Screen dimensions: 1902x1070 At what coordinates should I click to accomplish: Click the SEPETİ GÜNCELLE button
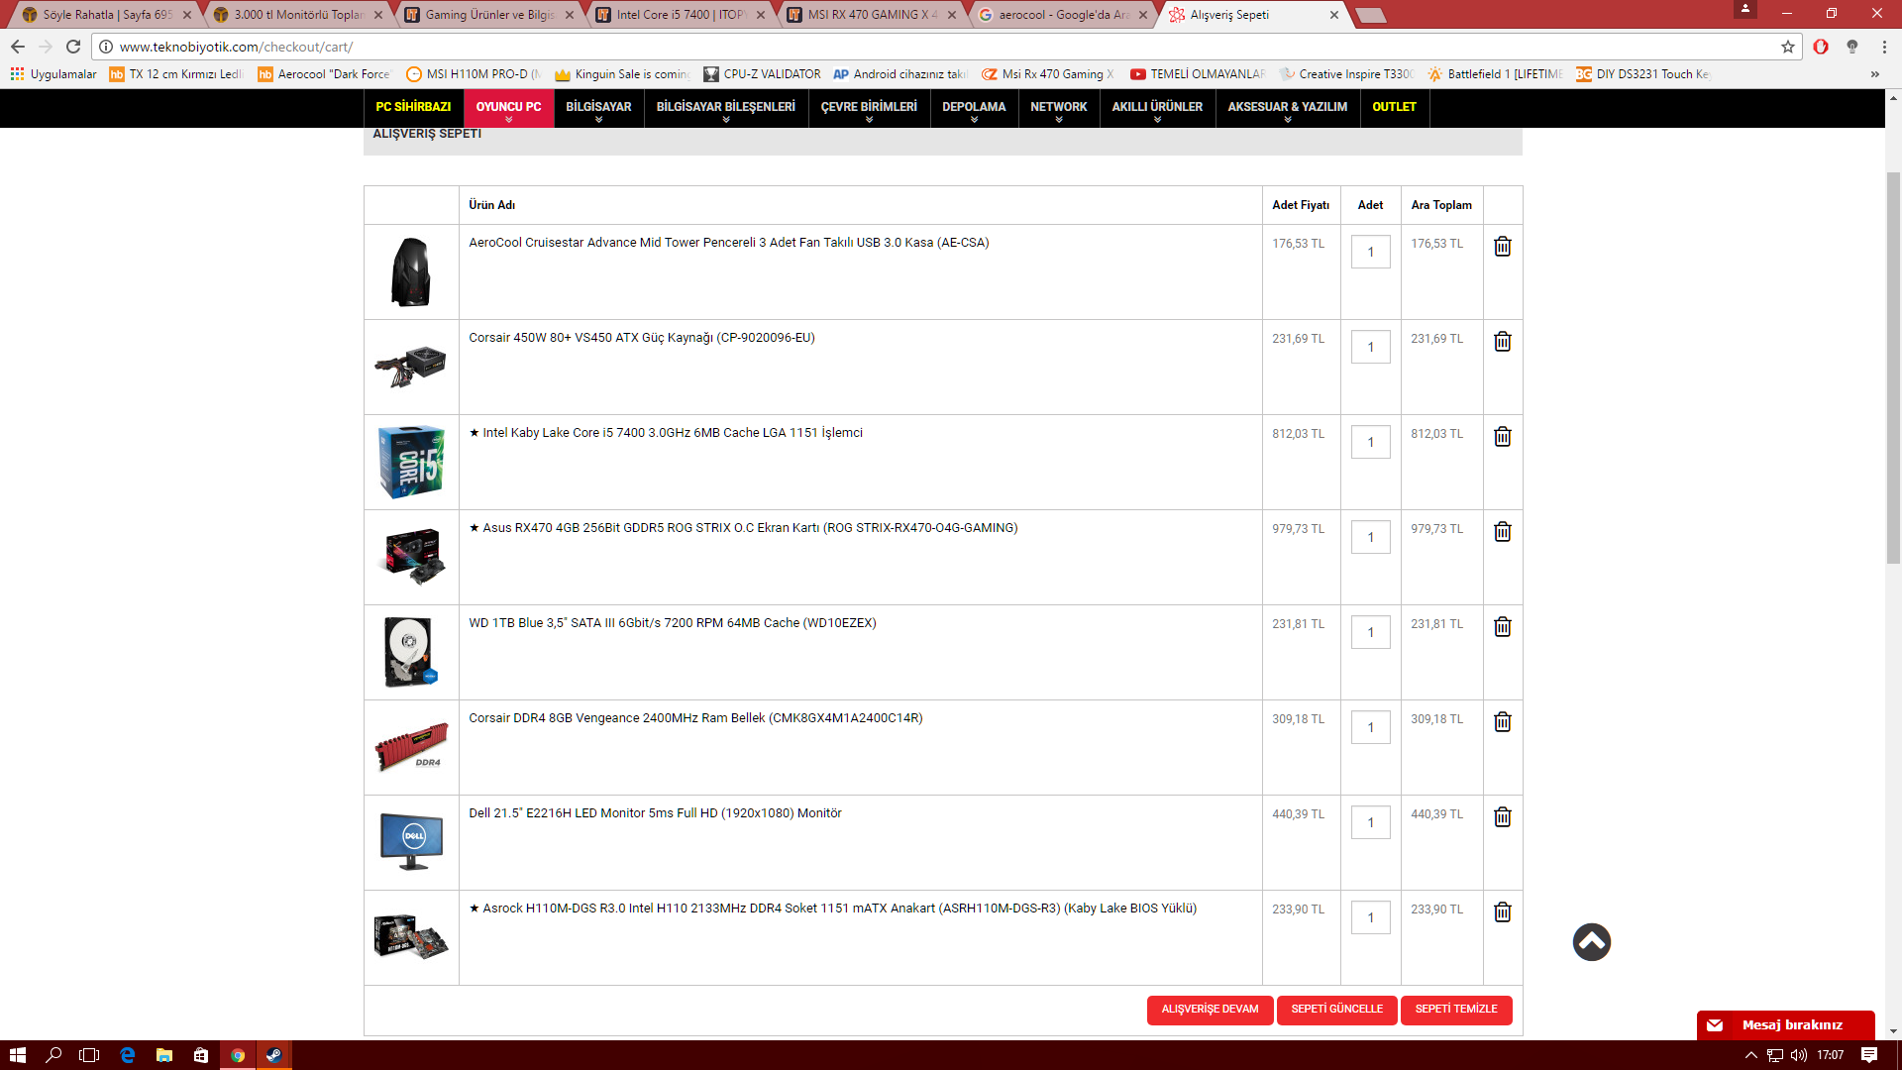click(1336, 1010)
